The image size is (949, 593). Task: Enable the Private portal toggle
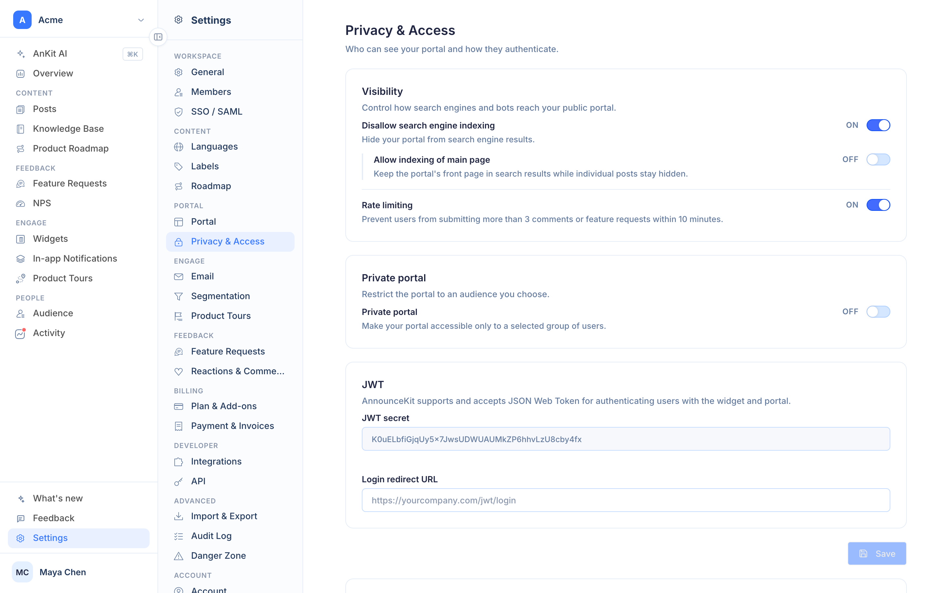878,312
